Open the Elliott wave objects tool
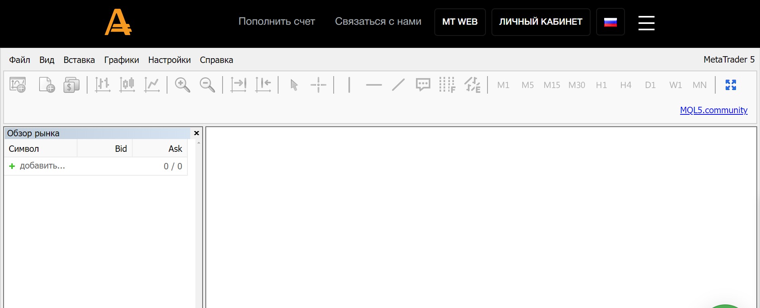The height and width of the screenshot is (308, 760). (472, 84)
